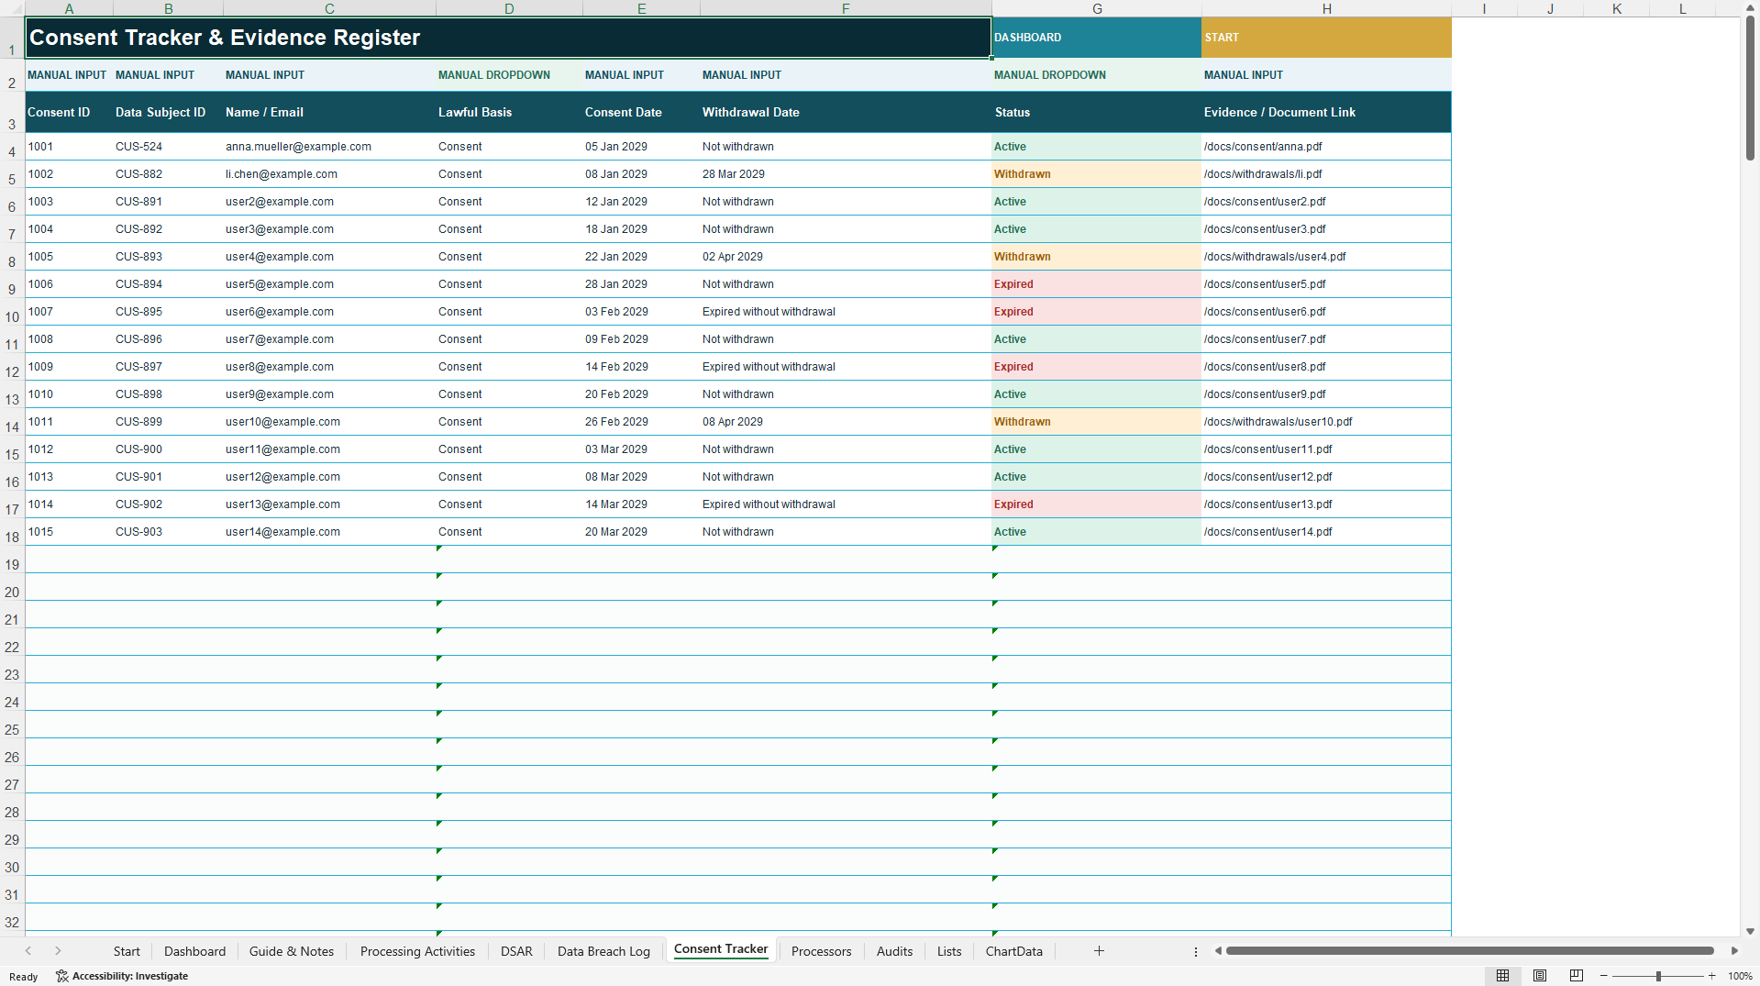The image size is (1760, 986).
Task: Open the Data Breach Log tab
Action: point(603,951)
